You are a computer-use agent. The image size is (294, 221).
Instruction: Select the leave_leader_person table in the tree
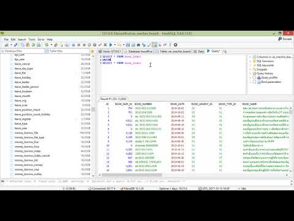(26, 87)
